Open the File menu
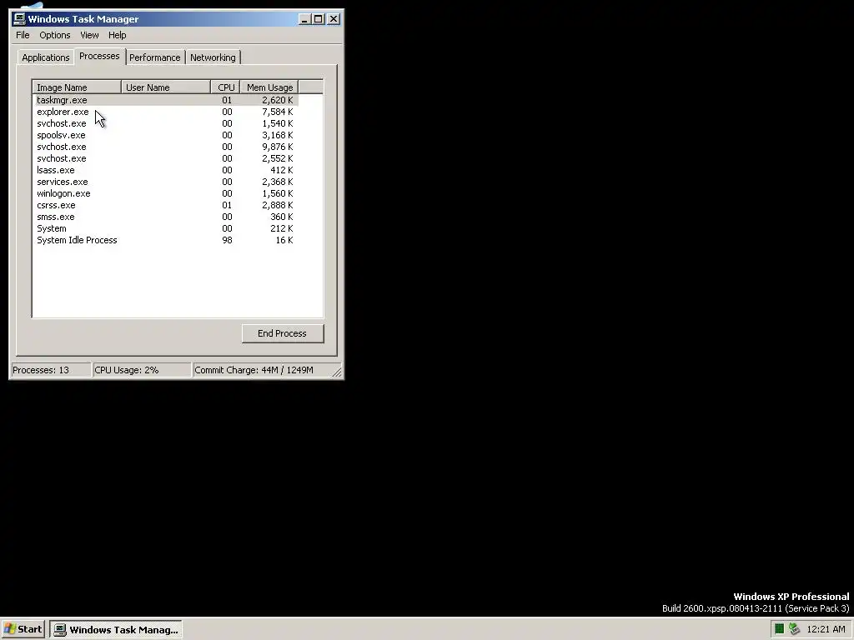This screenshot has width=854, height=640. click(x=23, y=35)
